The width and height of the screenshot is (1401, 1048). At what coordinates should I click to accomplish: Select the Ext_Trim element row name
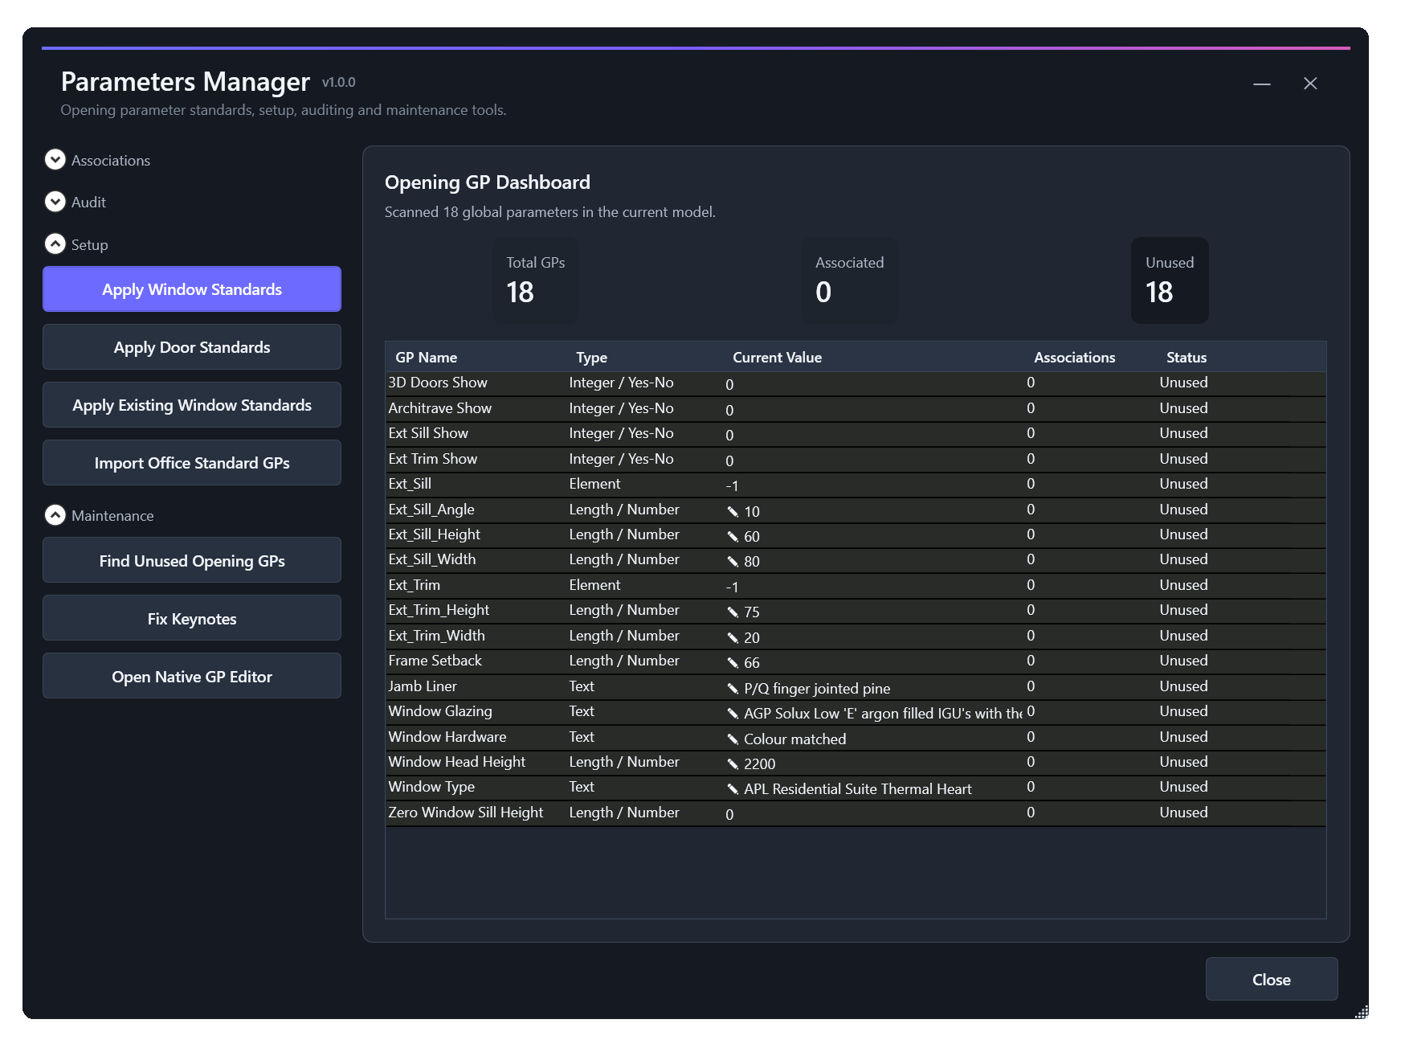(415, 585)
